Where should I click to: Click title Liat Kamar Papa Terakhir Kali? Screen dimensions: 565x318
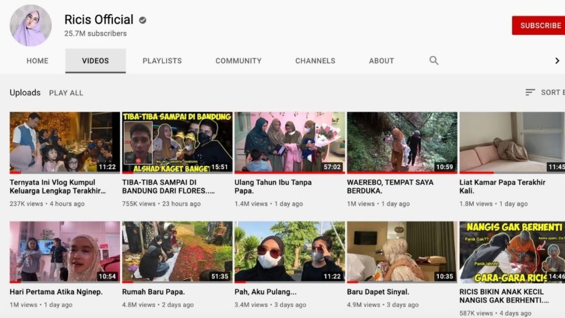coord(502,187)
